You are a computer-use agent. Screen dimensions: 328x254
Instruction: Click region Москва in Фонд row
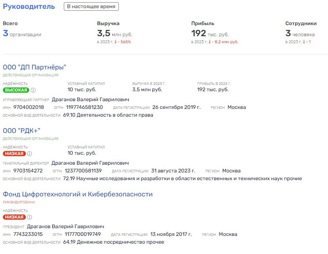pyautogui.click(x=228, y=234)
